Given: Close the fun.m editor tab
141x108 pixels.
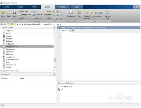Looking at the screenshot, I should click(x=69, y=31).
